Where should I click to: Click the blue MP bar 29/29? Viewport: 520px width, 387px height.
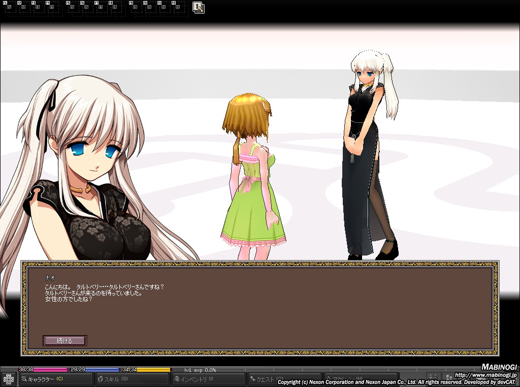click(95, 369)
